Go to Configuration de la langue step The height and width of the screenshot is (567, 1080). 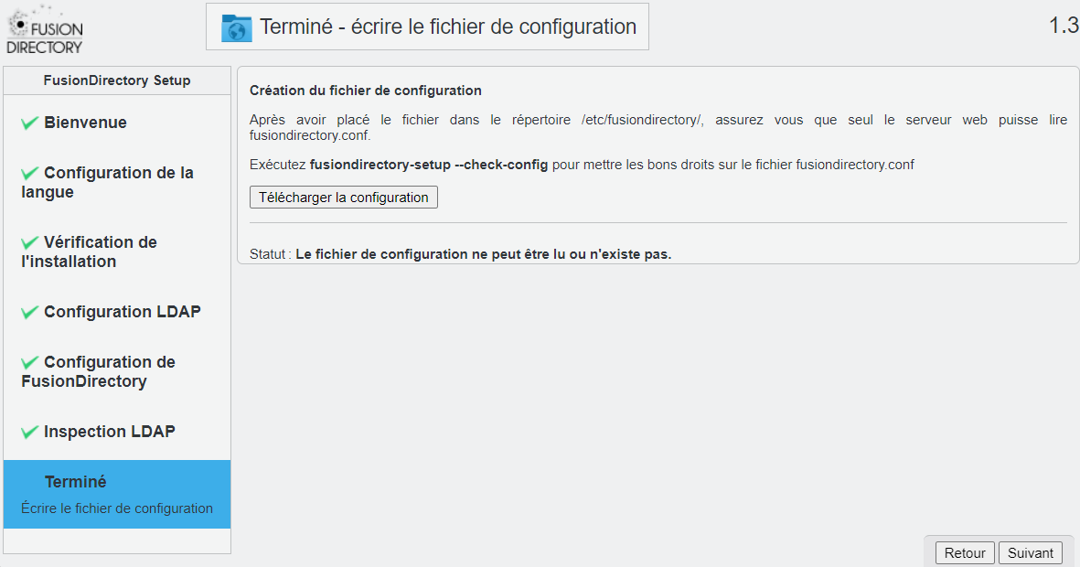[x=117, y=183]
